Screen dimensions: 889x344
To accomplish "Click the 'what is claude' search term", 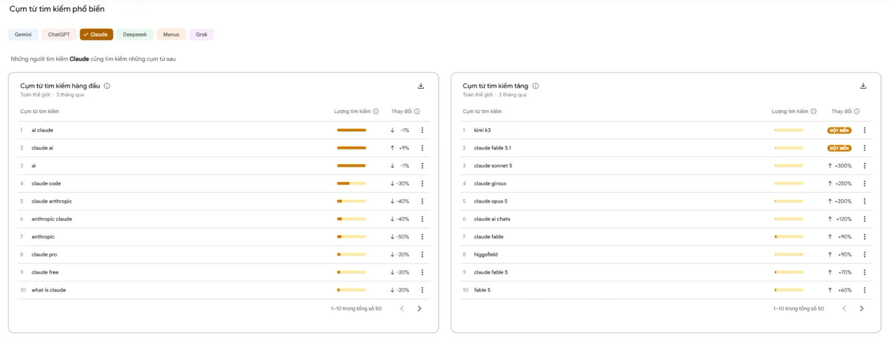I will [x=48, y=290].
